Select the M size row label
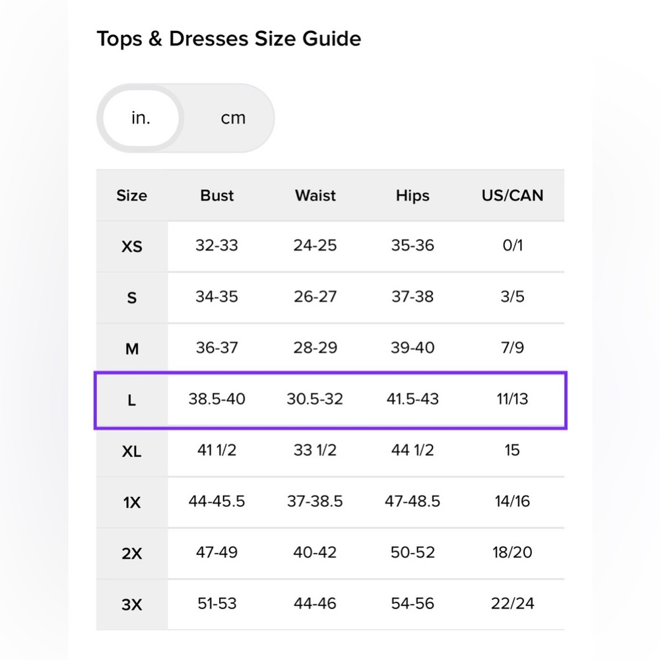The height and width of the screenshot is (660, 660). [x=132, y=349]
